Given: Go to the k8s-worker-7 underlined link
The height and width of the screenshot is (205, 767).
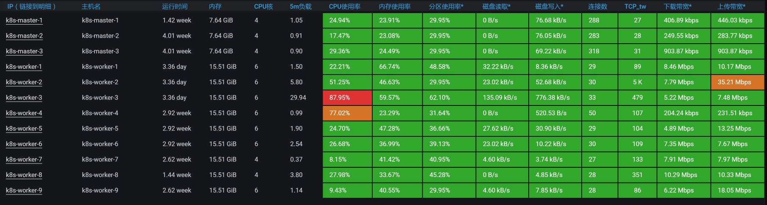Looking at the screenshot, I should pos(24,160).
